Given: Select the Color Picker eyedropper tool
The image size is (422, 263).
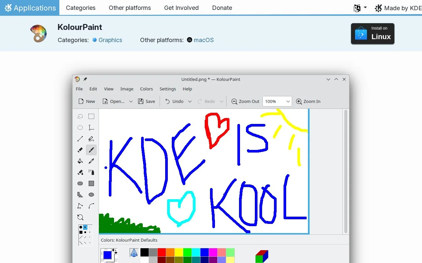Looking at the screenshot, I should point(91,161).
